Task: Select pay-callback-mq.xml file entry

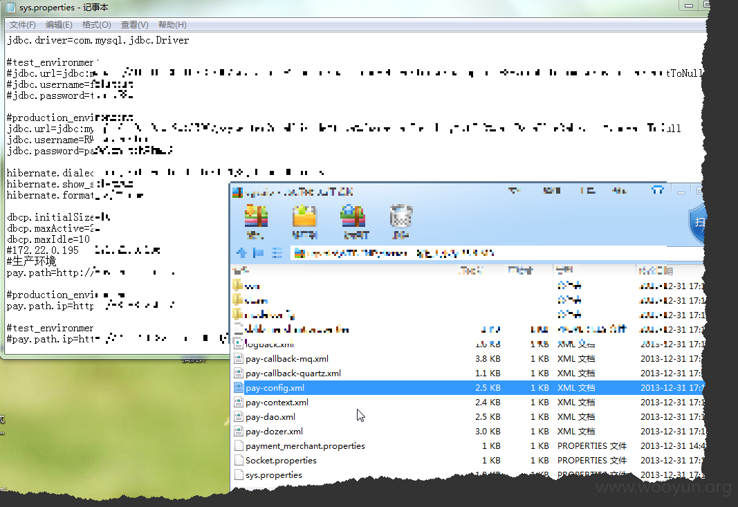Action: click(x=468, y=359)
